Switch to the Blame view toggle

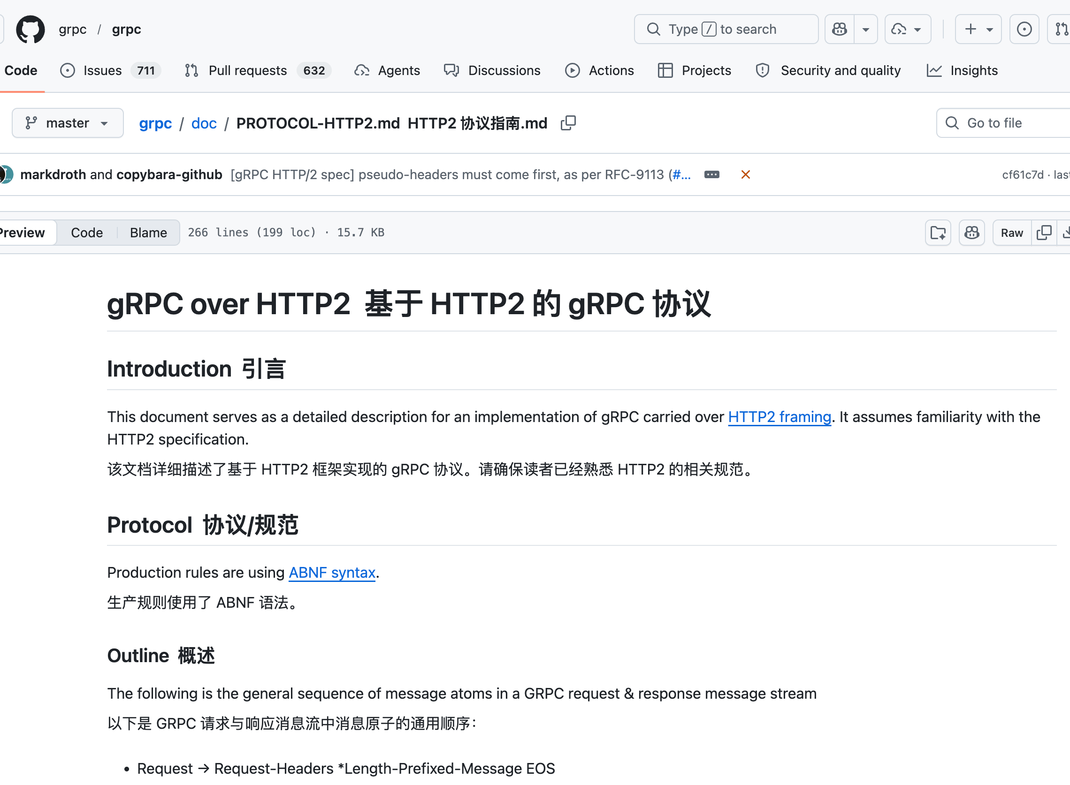[148, 233]
